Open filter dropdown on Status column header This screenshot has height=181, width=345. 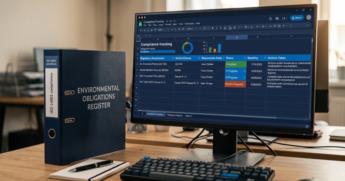coord(245,58)
